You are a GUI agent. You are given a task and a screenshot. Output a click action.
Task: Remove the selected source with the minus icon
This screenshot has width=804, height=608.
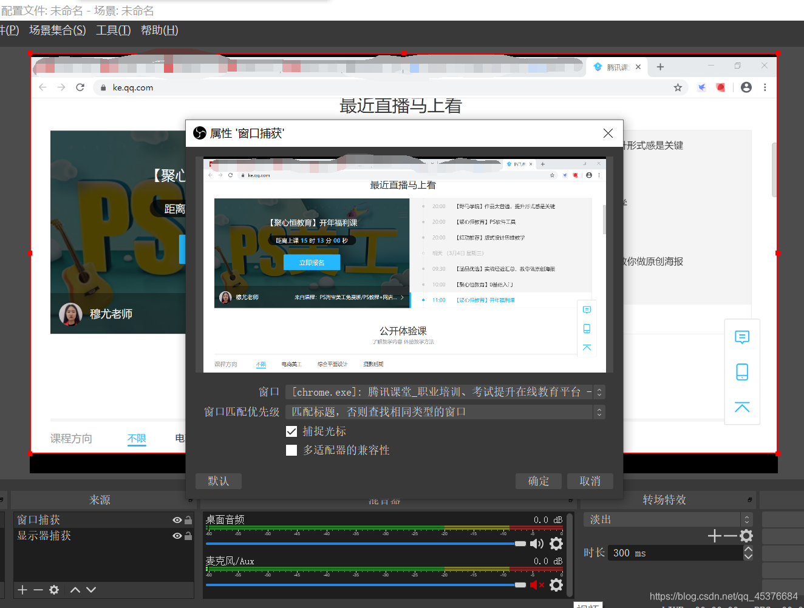pyautogui.click(x=38, y=590)
